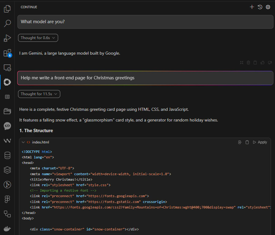Click the fonts.gstatic.com preconnect line
This screenshot has width=275, height=235.
(x=98, y=202)
